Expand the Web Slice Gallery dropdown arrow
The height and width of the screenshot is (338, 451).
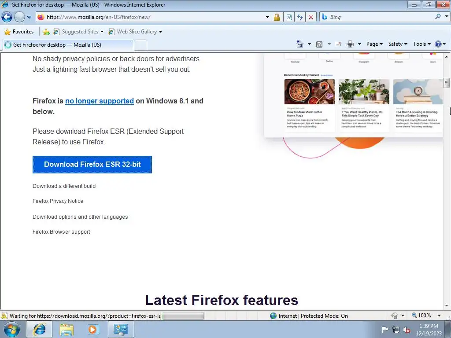click(x=160, y=32)
